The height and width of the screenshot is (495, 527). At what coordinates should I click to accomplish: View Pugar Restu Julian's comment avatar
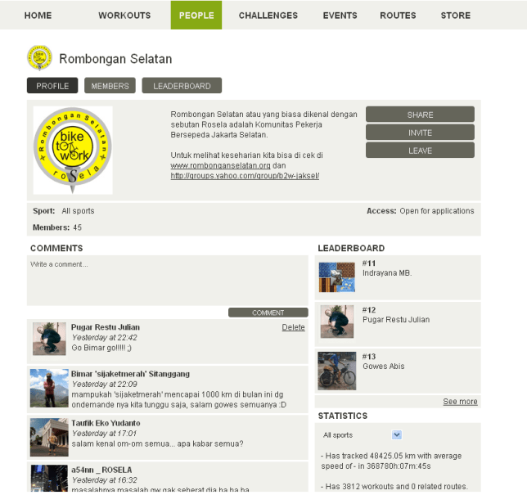click(x=49, y=339)
